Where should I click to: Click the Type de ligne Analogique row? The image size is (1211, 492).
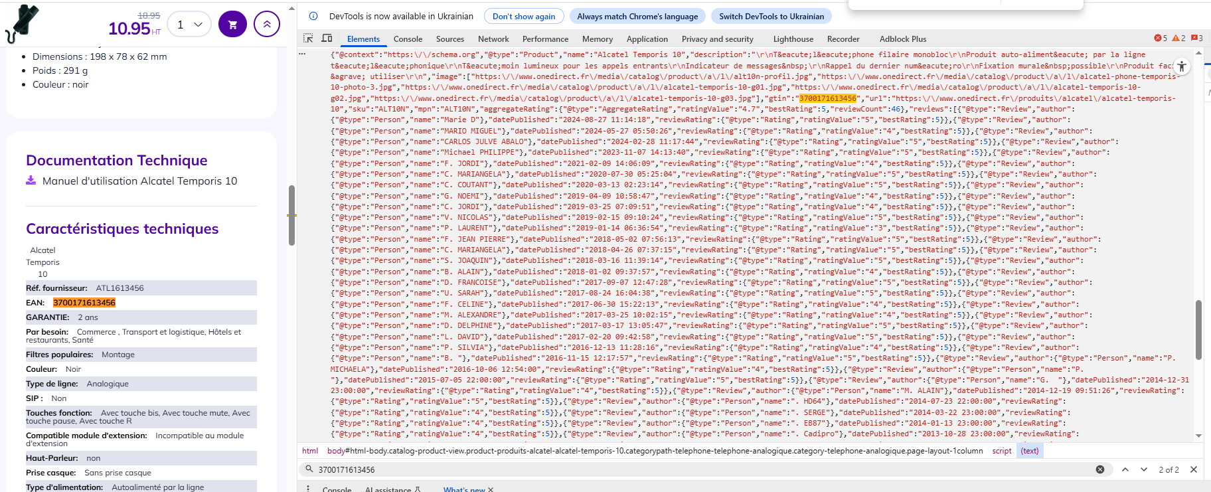click(x=141, y=384)
